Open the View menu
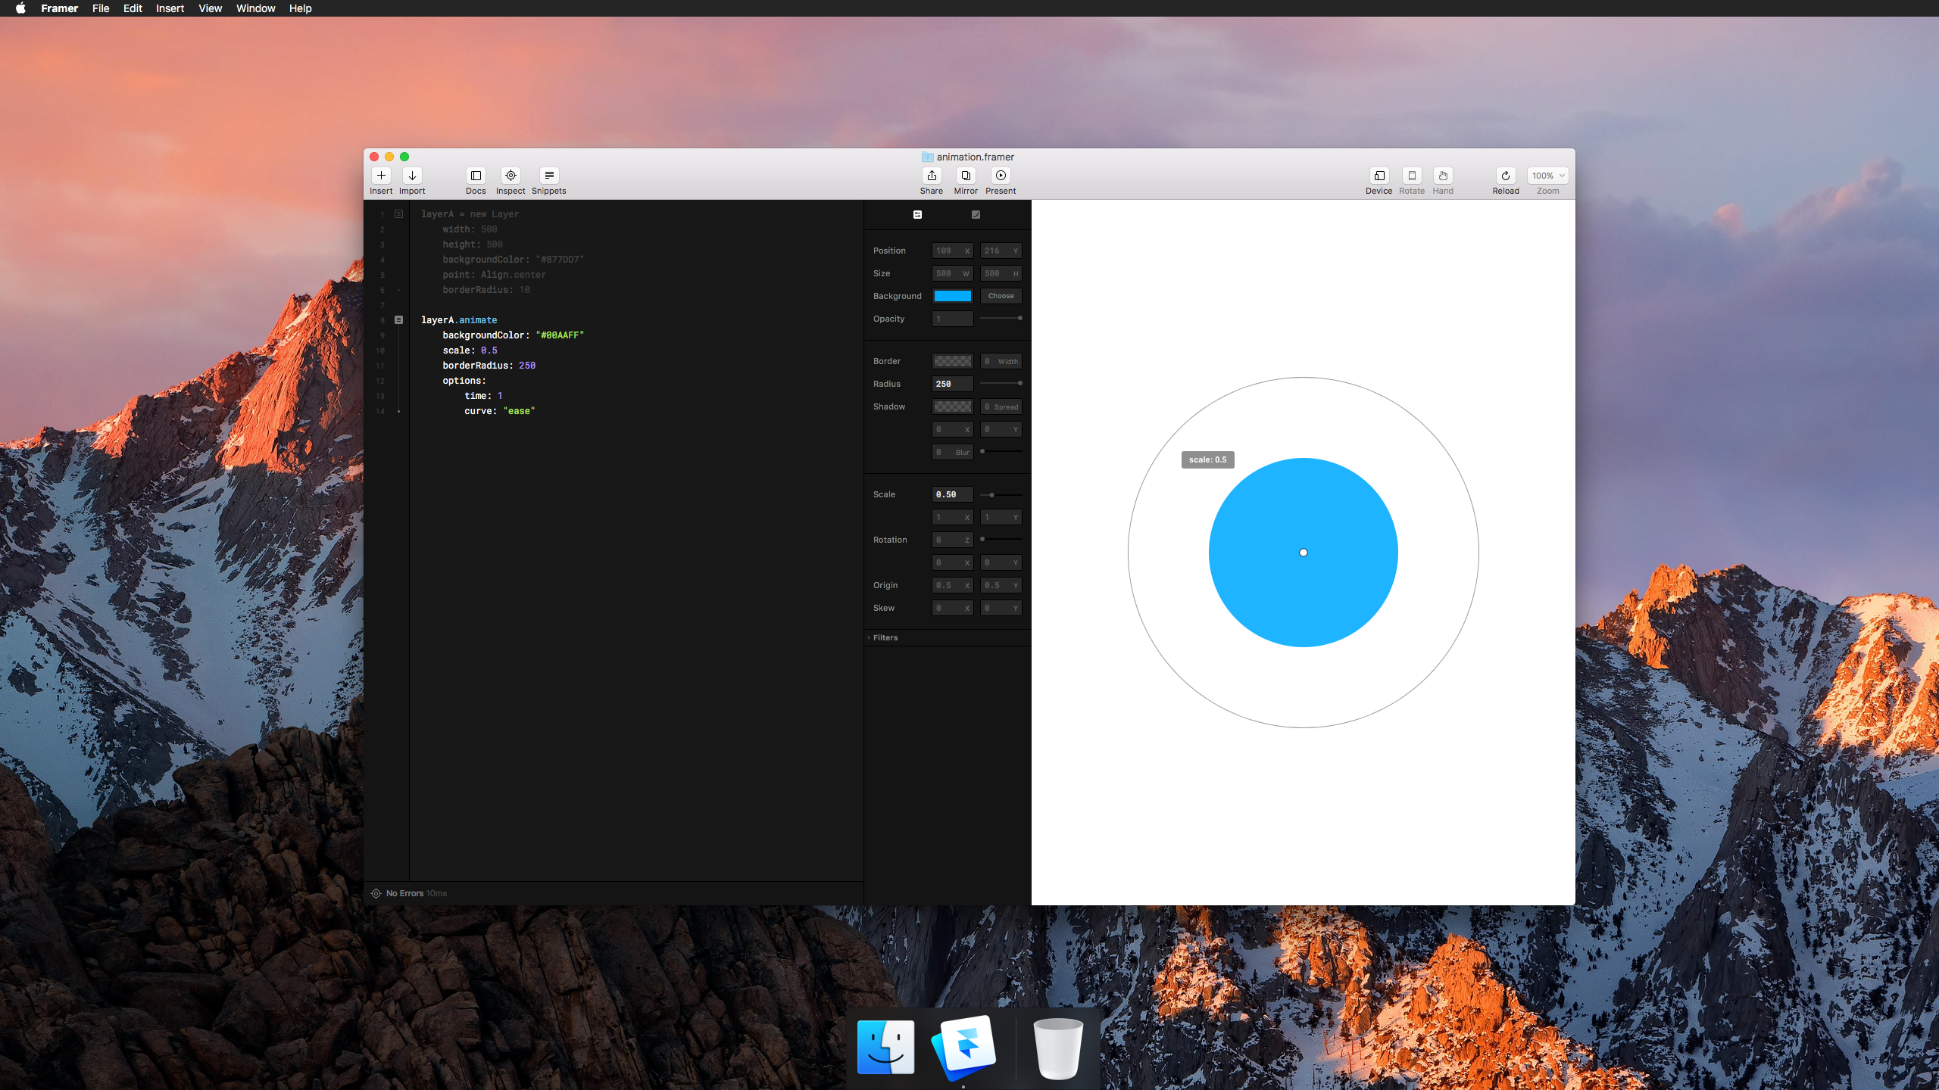Image resolution: width=1939 pixels, height=1090 pixels. click(210, 8)
